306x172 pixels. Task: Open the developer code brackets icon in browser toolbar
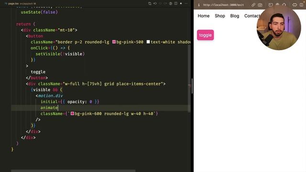(x=295, y=5)
